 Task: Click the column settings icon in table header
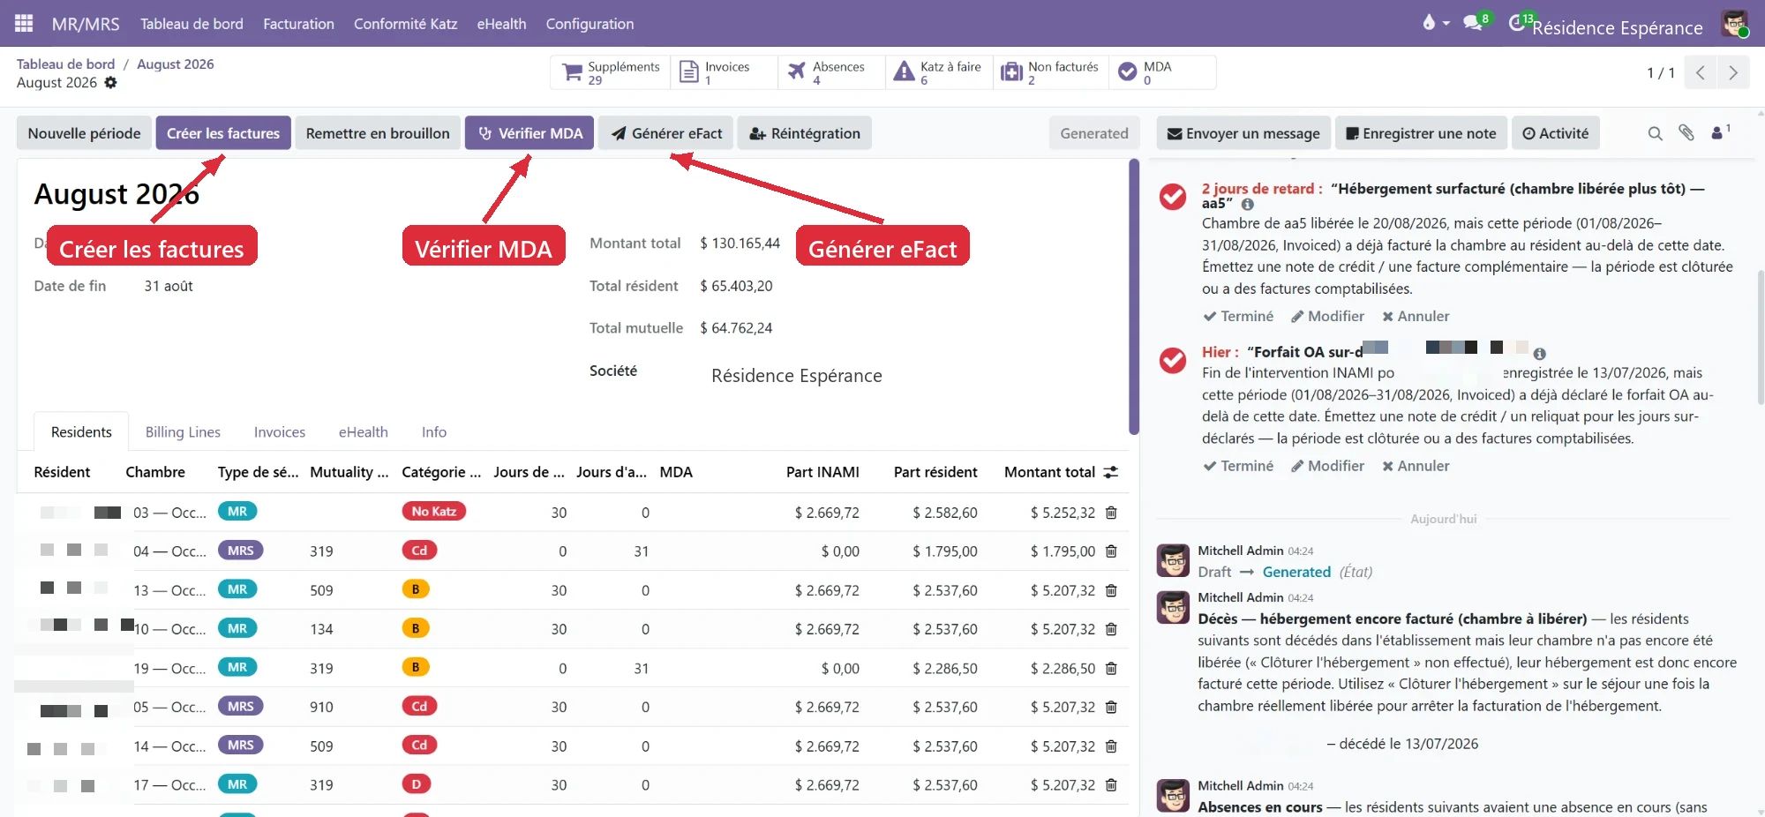click(1111, 472)
